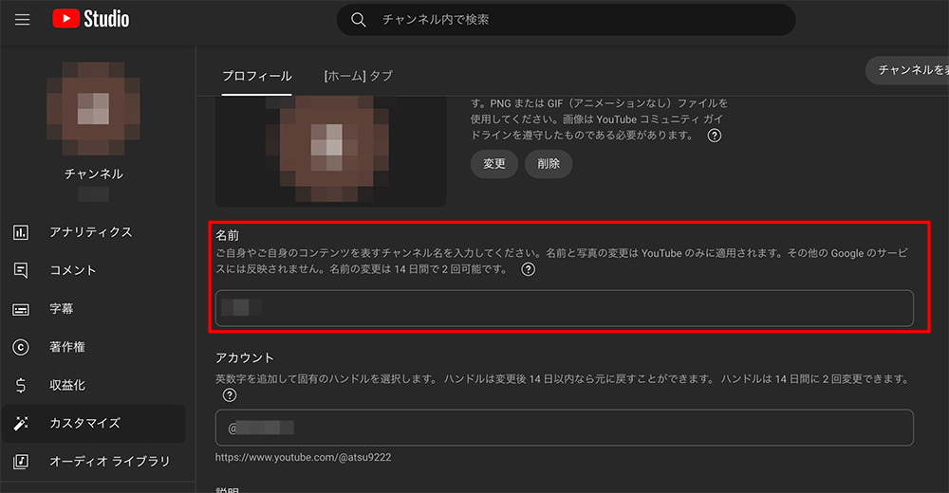Click the 名前 section heading

click(228, 235)
